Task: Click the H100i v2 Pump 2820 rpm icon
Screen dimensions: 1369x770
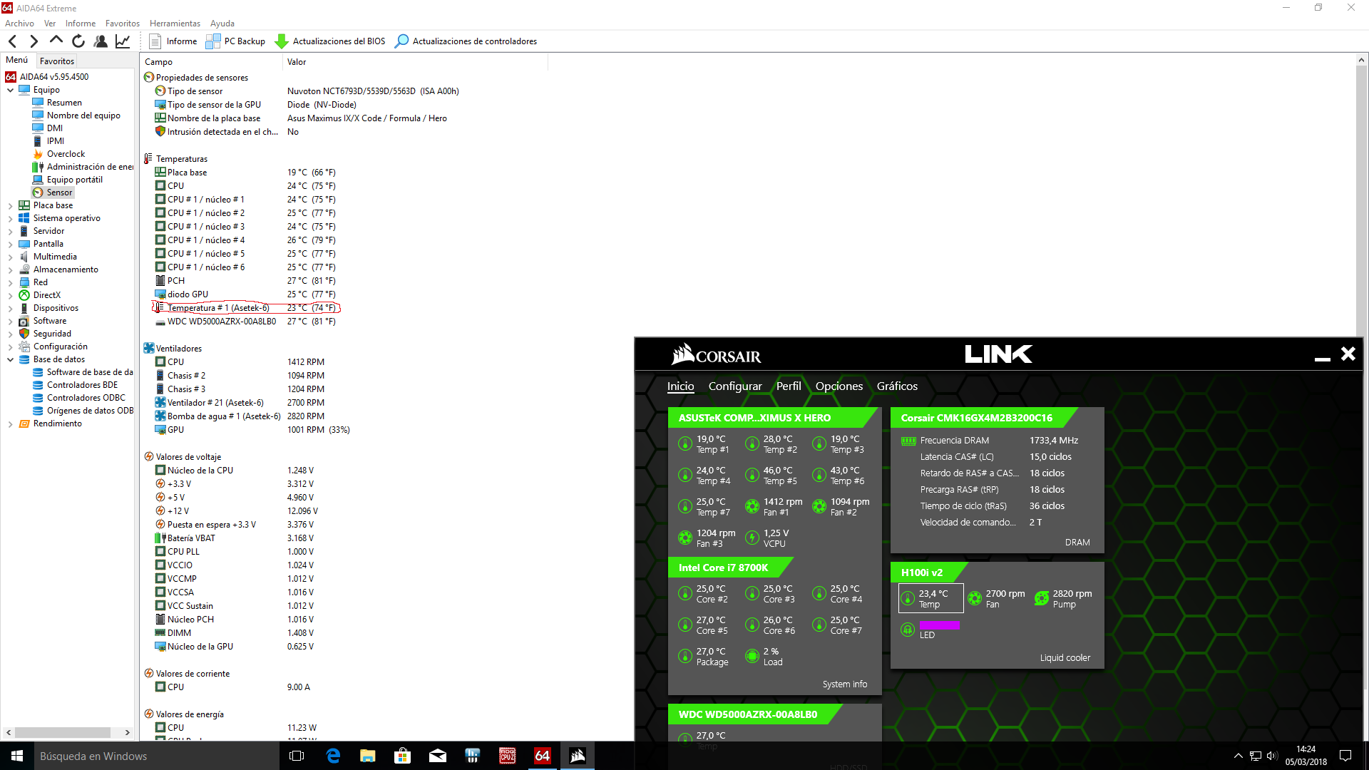Action: (x=1042, y=599)
